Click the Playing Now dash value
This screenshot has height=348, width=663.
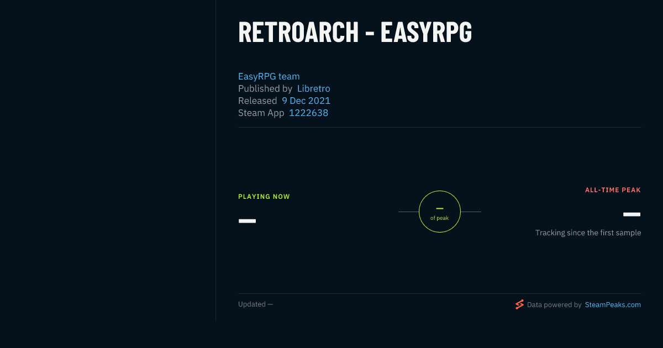[x=247, y=221]
